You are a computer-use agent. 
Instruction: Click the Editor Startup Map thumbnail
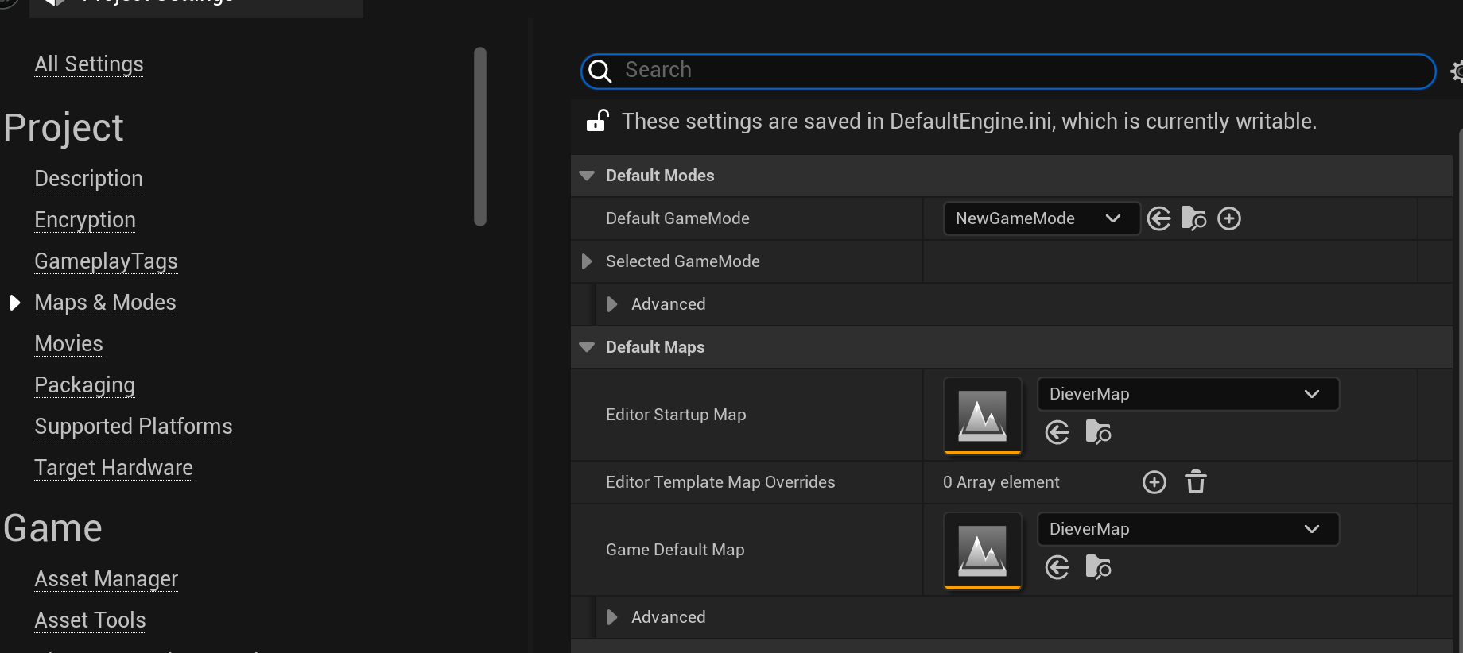point(983,415)
